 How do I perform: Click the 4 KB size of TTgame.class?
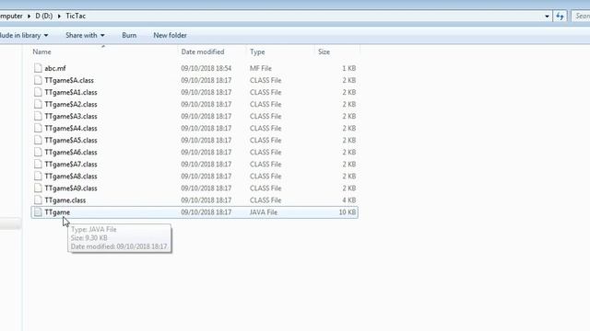click(348, 200)
